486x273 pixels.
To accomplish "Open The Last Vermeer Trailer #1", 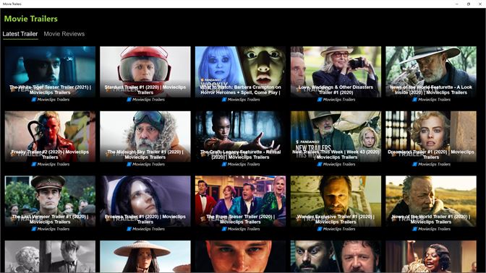I will click(x=50, y=201).
